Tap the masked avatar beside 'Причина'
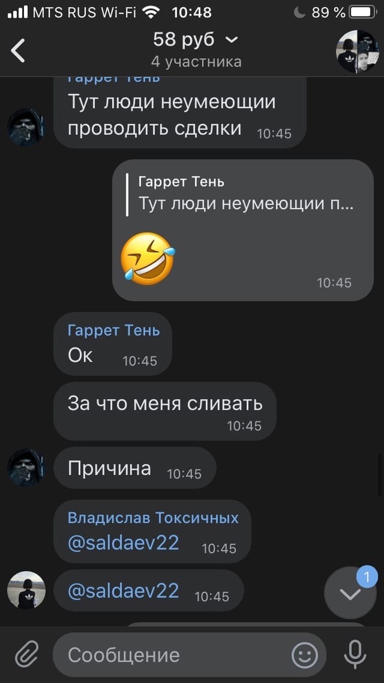Screen dimensions: 384x683 tap(26, 468)
